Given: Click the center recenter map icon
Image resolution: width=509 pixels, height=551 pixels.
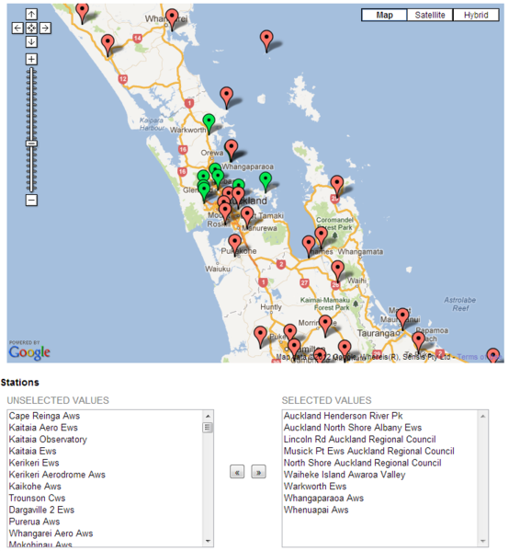Looking at the screenshot, I should tap(31, 28).
